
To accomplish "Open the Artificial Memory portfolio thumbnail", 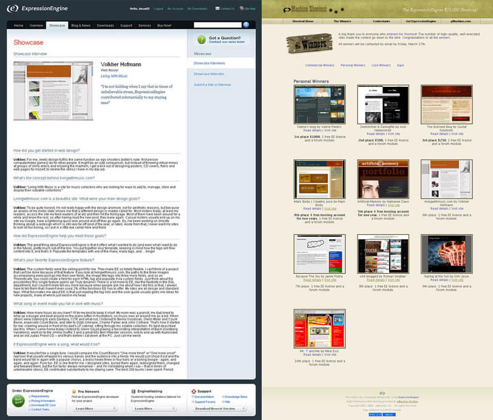I will click(382, 180).
